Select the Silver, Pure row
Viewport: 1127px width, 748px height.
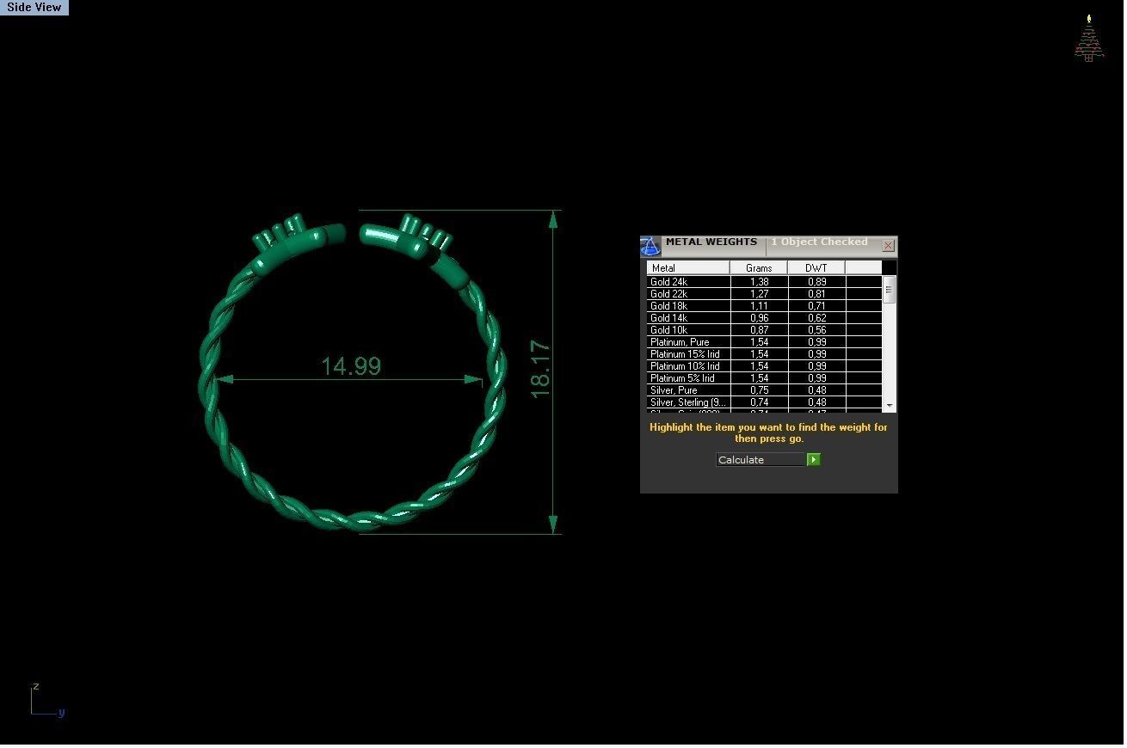point(764,390)
